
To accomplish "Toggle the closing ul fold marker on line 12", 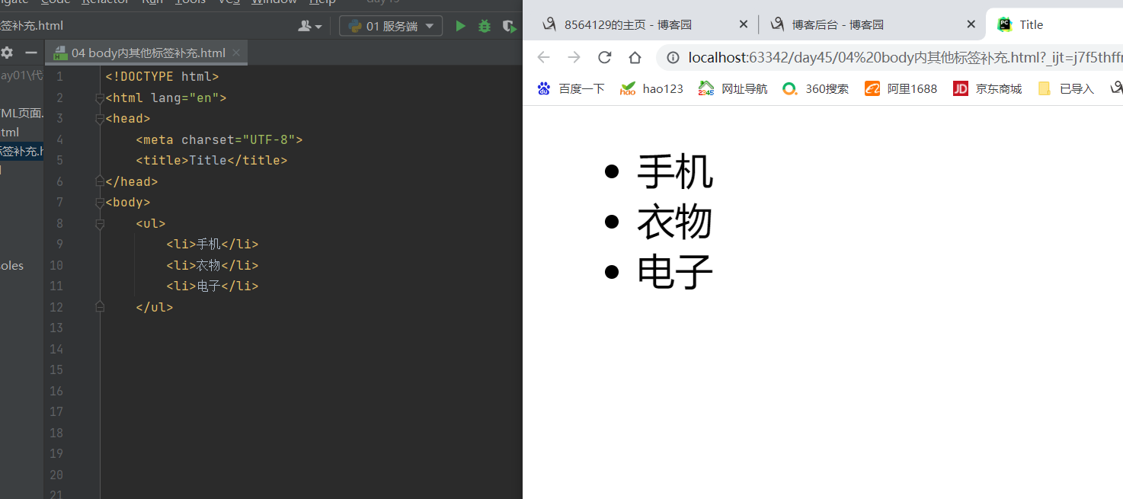I will pos(100,307).
